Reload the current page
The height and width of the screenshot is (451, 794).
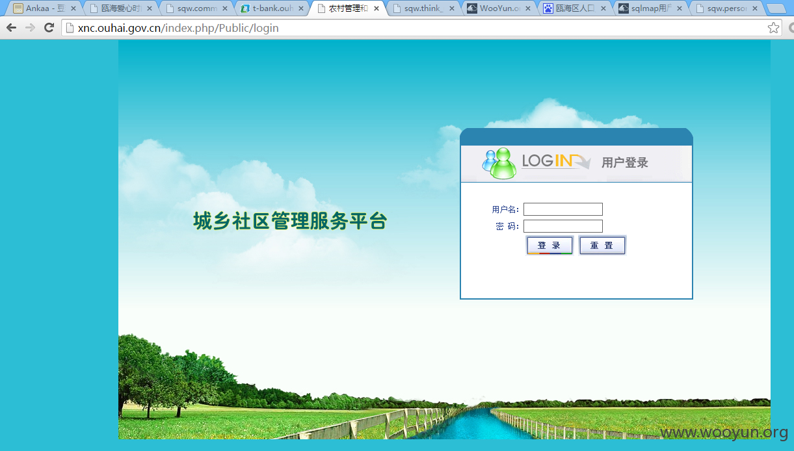(49, 28)
